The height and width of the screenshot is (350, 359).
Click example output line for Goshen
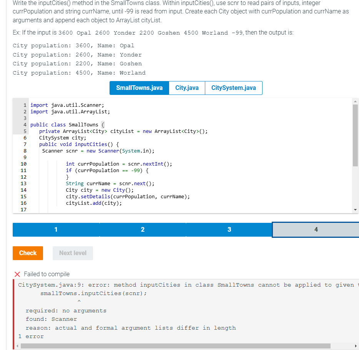[77, 64]
